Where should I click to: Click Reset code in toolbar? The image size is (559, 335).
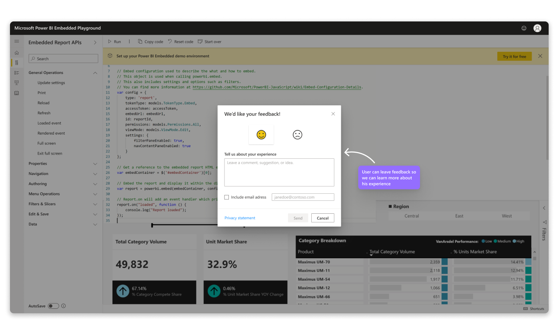coord(180,42)
